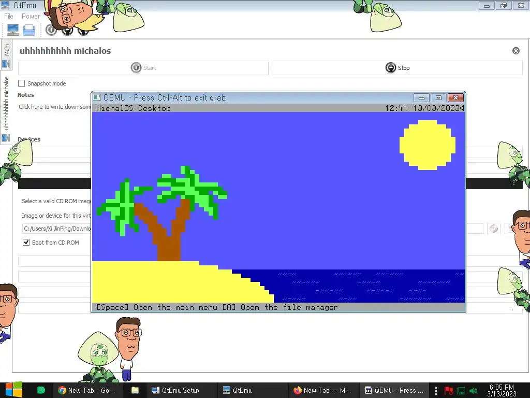Click the Notes field to write notes

[x=54, y=107]
